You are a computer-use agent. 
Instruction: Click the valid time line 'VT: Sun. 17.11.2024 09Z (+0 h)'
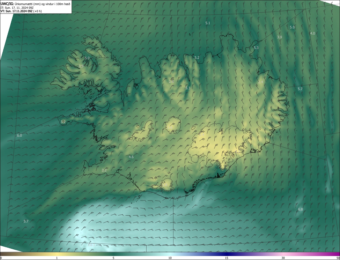[21, 11]
